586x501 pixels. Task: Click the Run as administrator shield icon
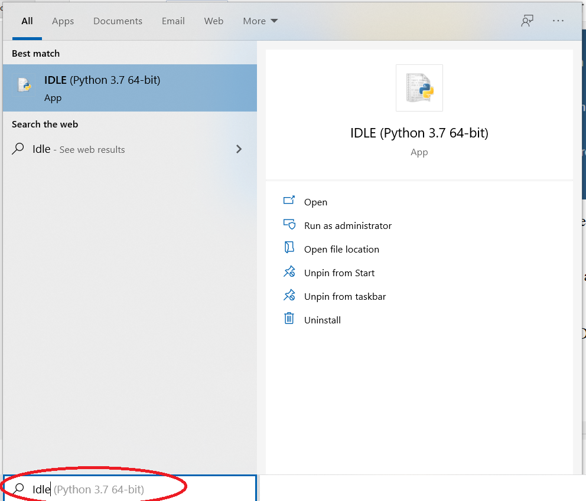[289, 225]
